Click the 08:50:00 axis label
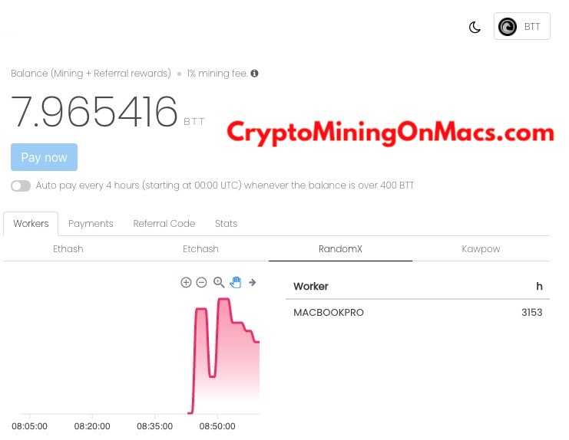This screenshot has width=569, height=440. click(217, 426)
